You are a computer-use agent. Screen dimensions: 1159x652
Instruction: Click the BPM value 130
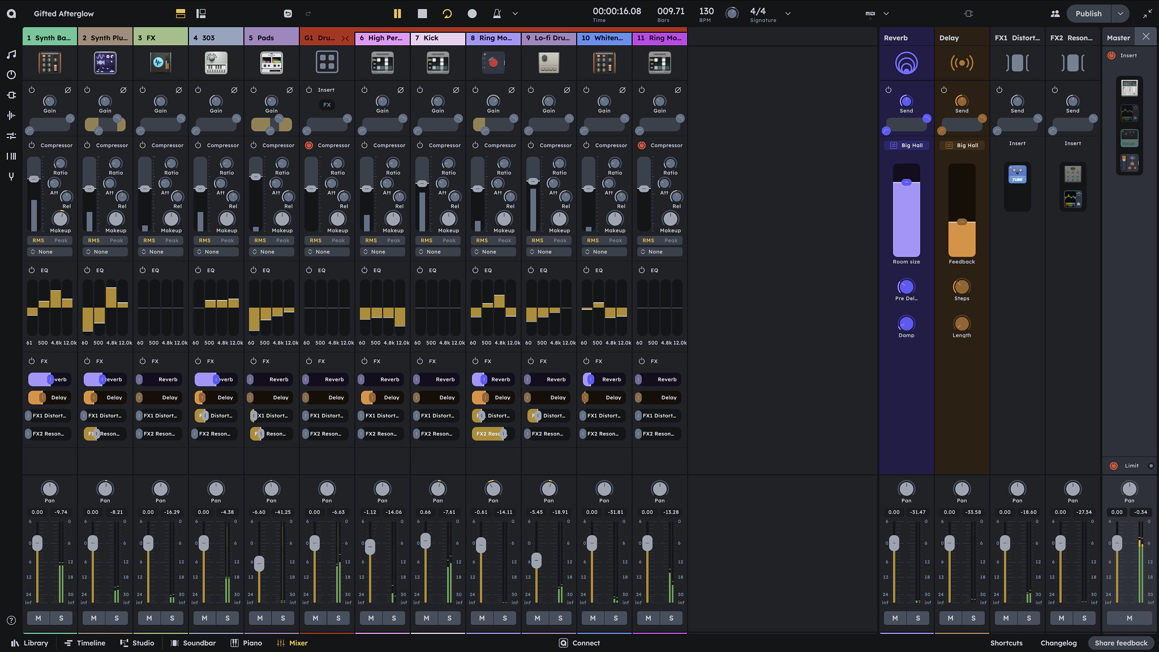[706, 11]
